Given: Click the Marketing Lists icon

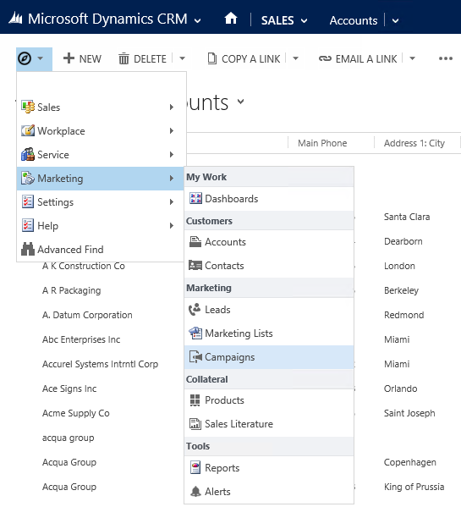Looking at the screenshot, I should click(195, 333).
